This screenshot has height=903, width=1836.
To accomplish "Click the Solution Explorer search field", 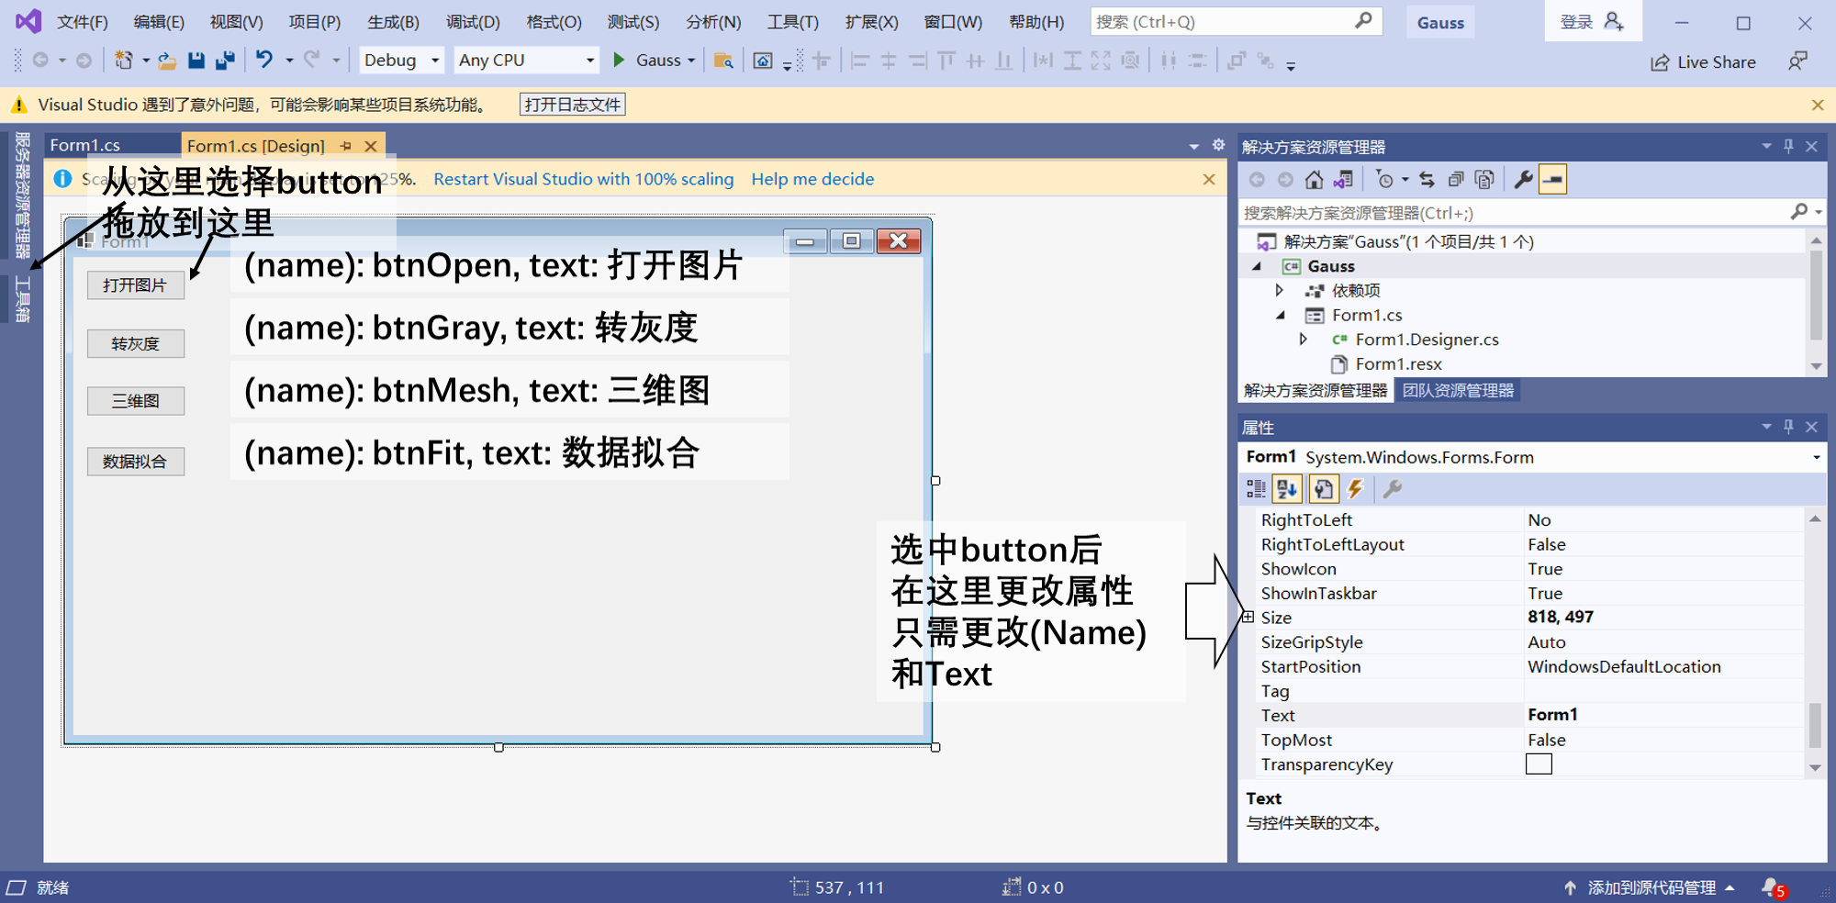I will tap(1512, 213).
